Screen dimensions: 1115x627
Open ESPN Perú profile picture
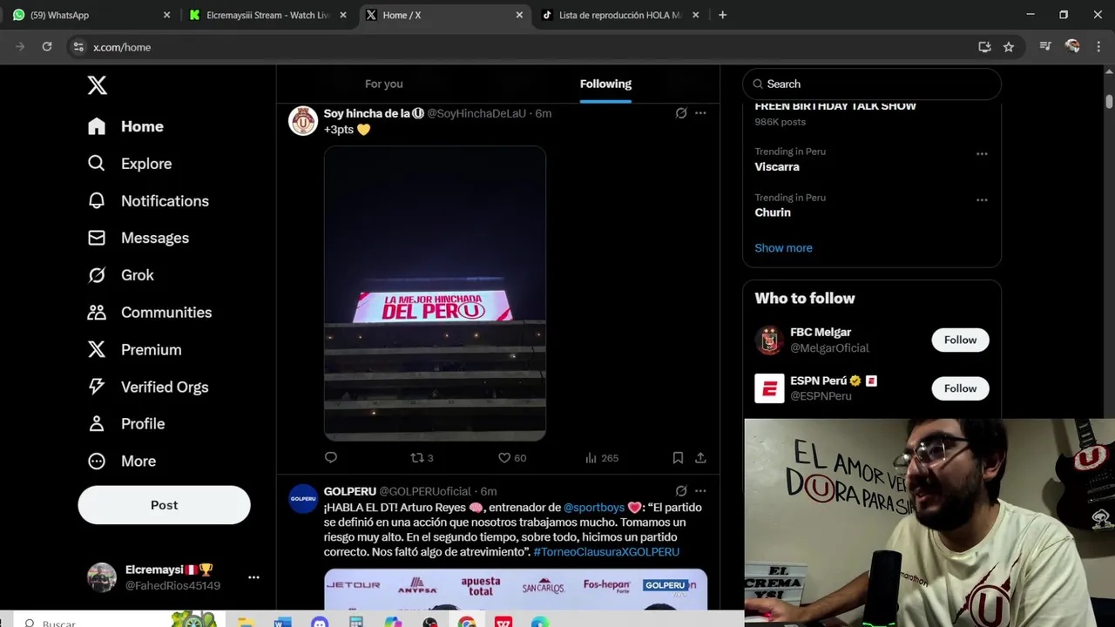pyautogui.click(x=769, y=388)
